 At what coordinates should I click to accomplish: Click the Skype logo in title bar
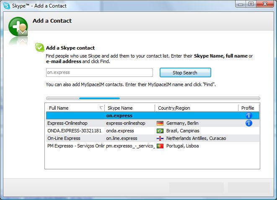coord(6,4)
